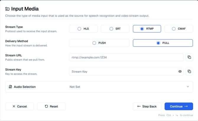The width and height of the screenshot is (198, 121).
Task: Focus the Stream Key input field
Action: click(123, 71)
